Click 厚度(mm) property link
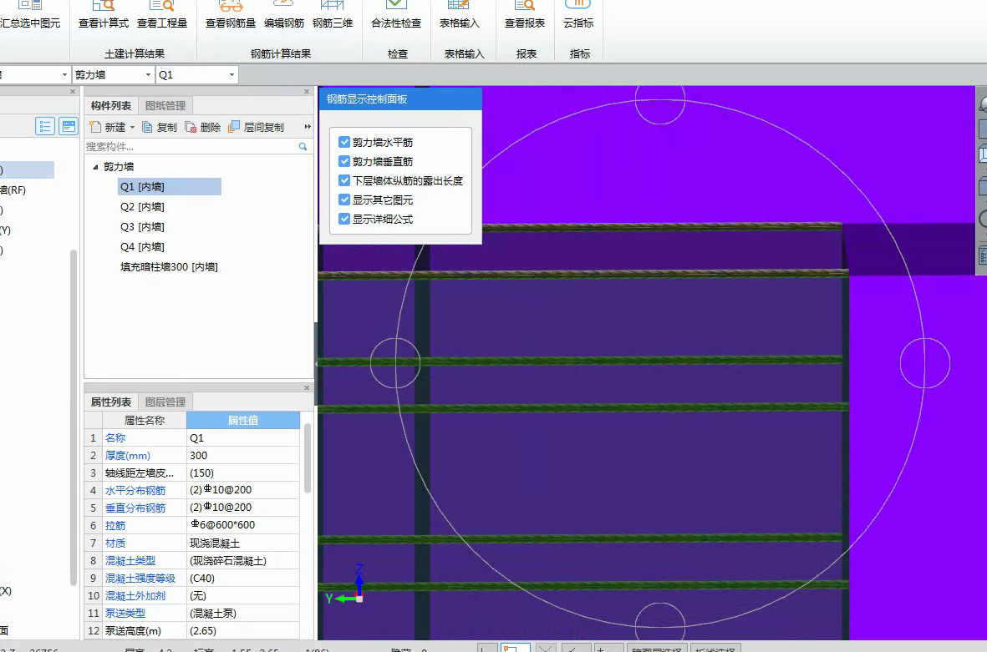 128,455
